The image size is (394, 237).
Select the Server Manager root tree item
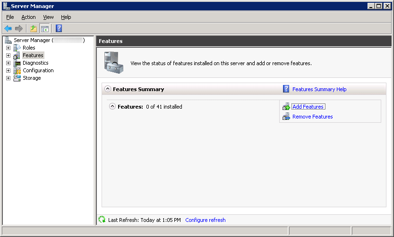(49, 40)
